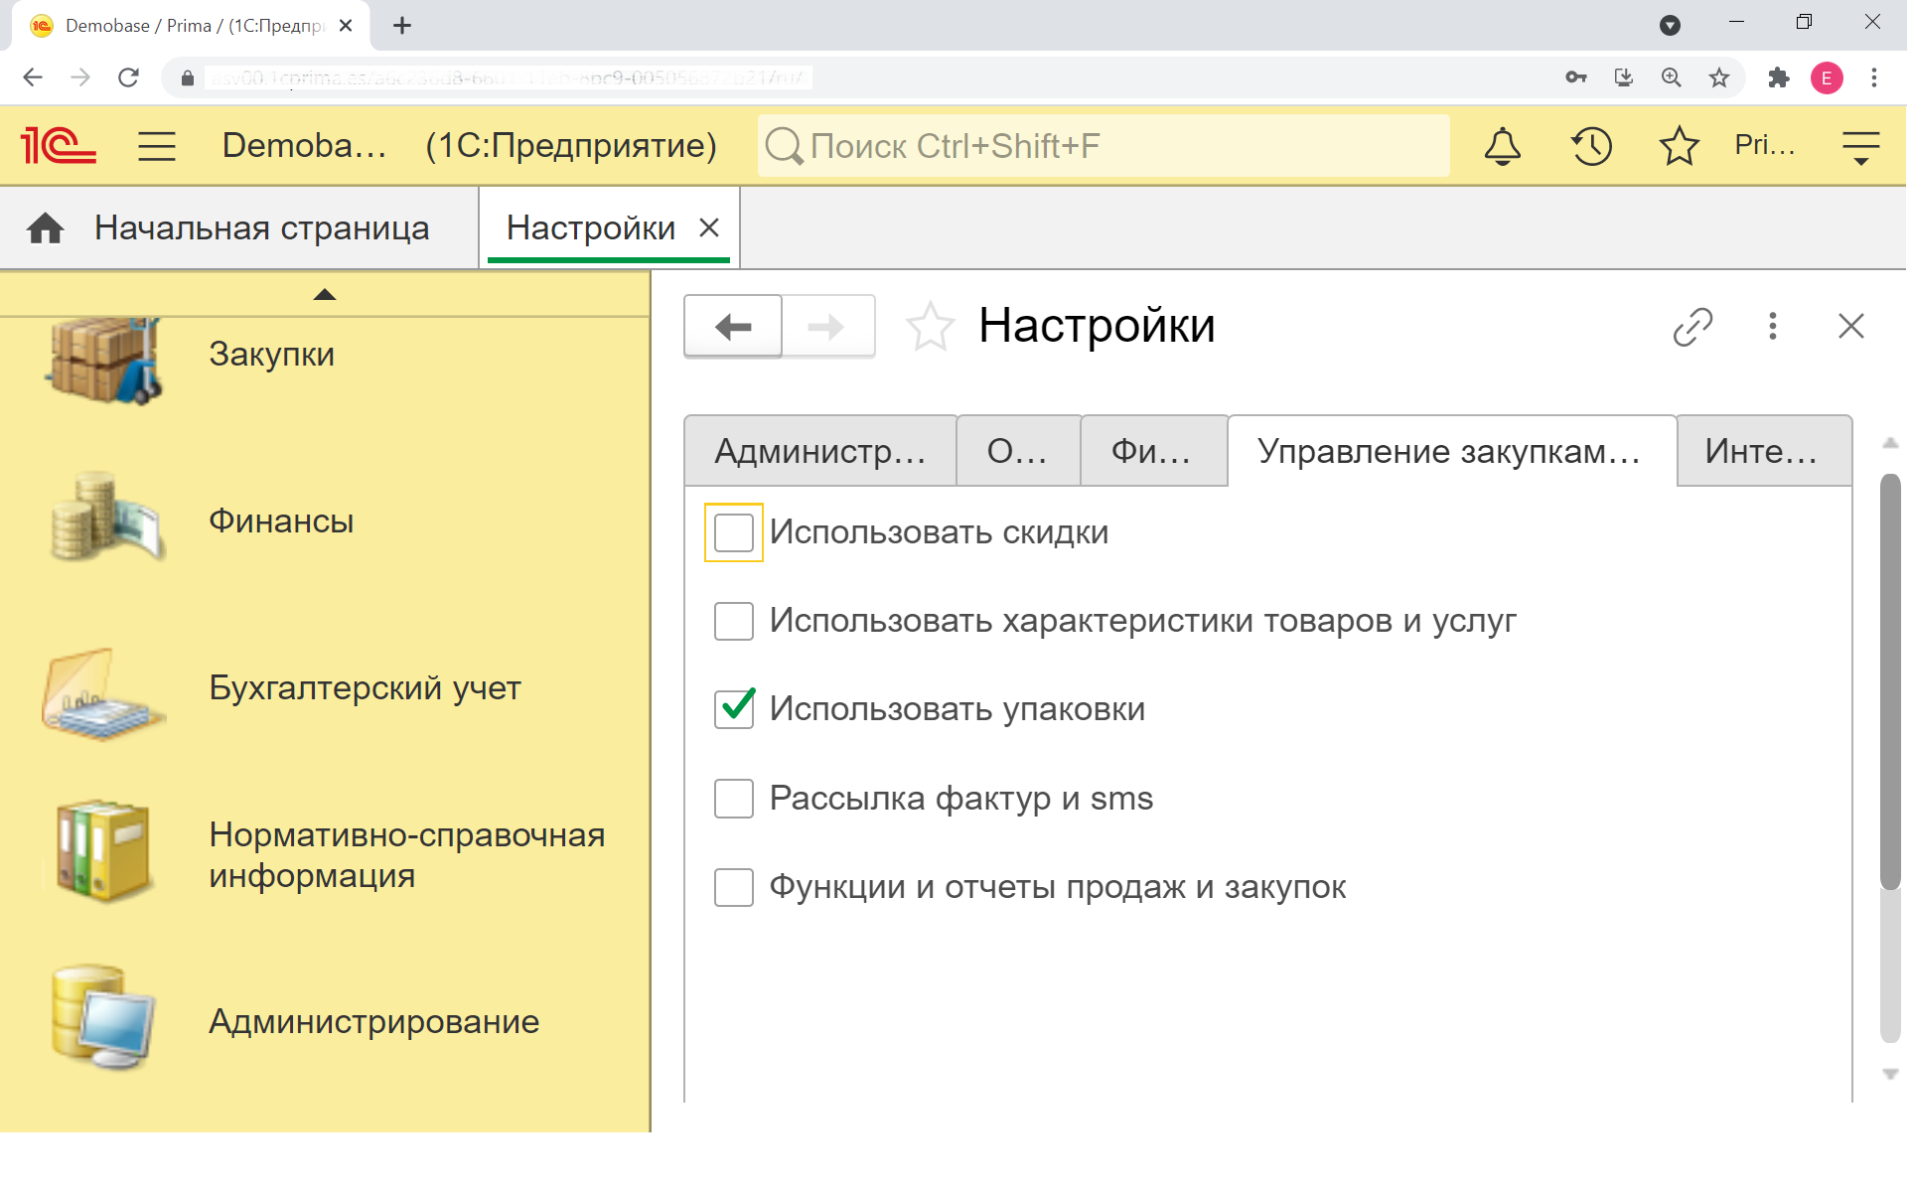Enable Рассылка фактур и sms checkbox
The width and height of the screenshot is (1911, 1192).
pyautogui.click(x=734, y=799)
